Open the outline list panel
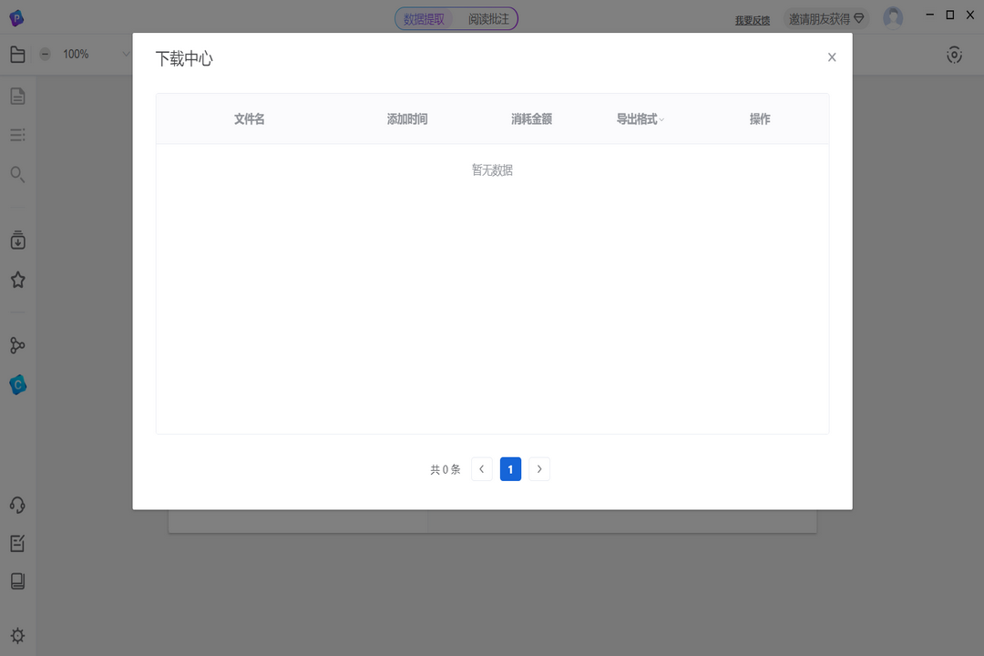Screen dimensions: 984x656 click(17, 135)
